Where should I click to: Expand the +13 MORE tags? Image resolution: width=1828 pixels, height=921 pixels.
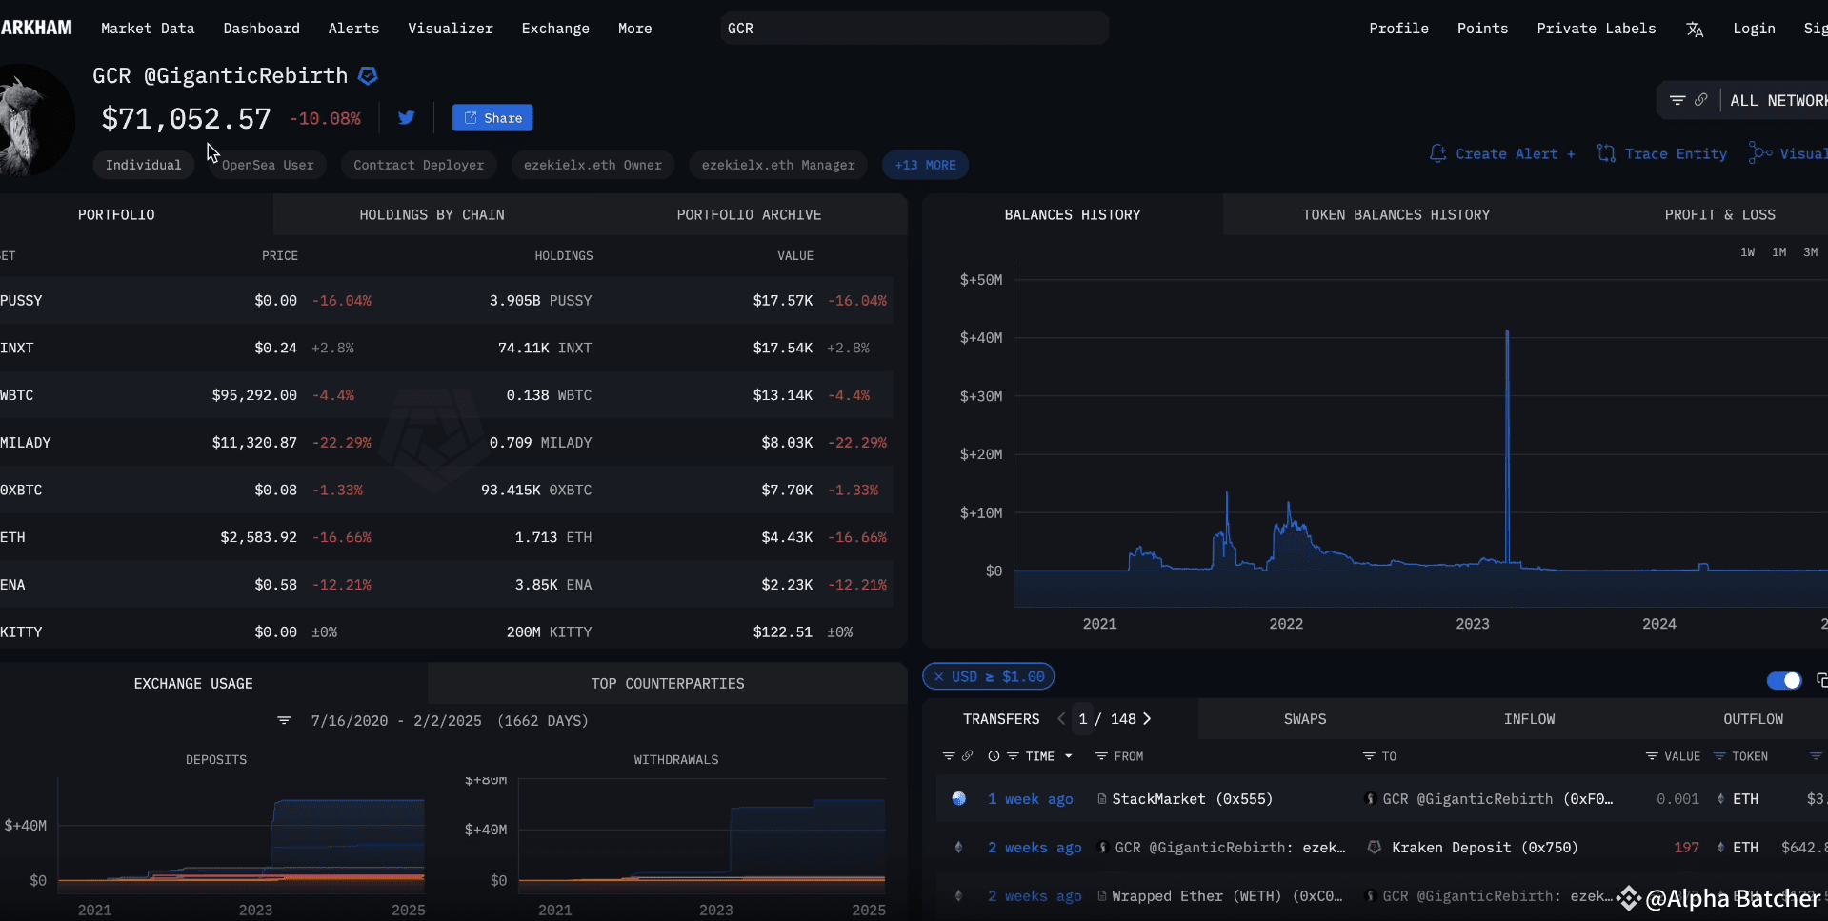(926, 165)
